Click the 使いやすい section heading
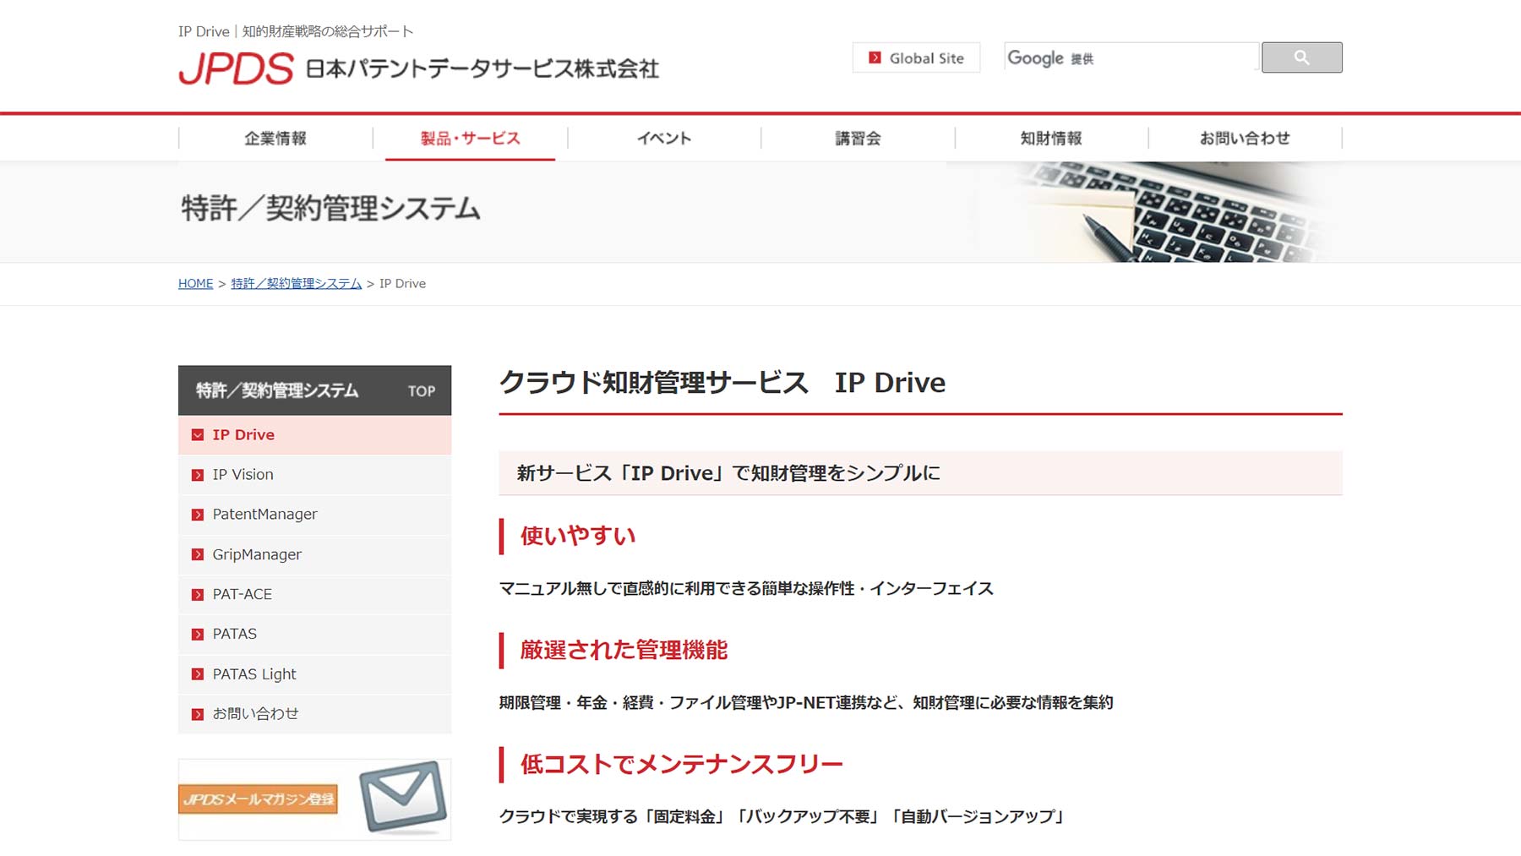This screenshot has width=1521, height=856. (578, 536)
